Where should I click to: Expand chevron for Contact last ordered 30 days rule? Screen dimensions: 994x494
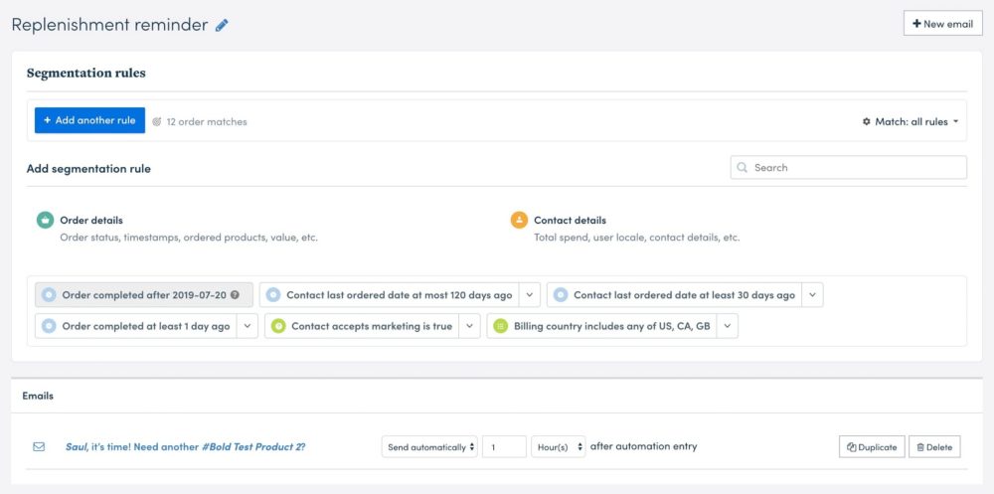(x=812, y=295)
